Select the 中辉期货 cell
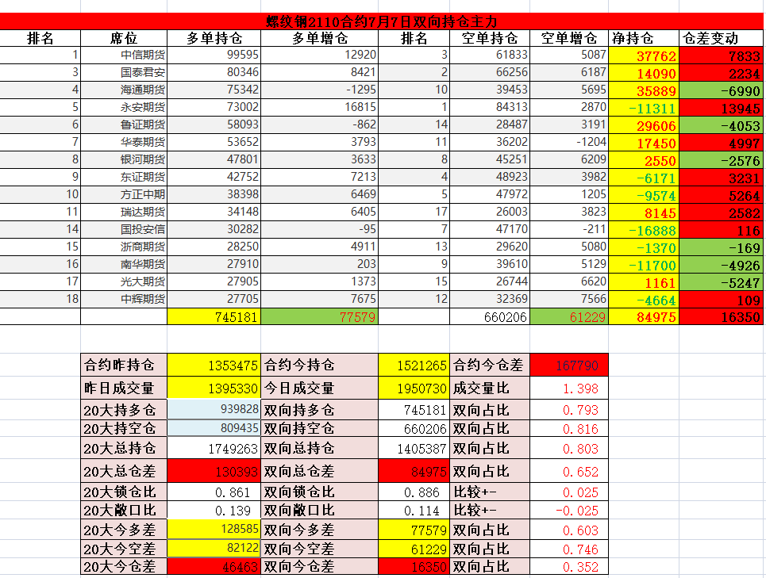766x578 pixels. [x=124, y=299]
